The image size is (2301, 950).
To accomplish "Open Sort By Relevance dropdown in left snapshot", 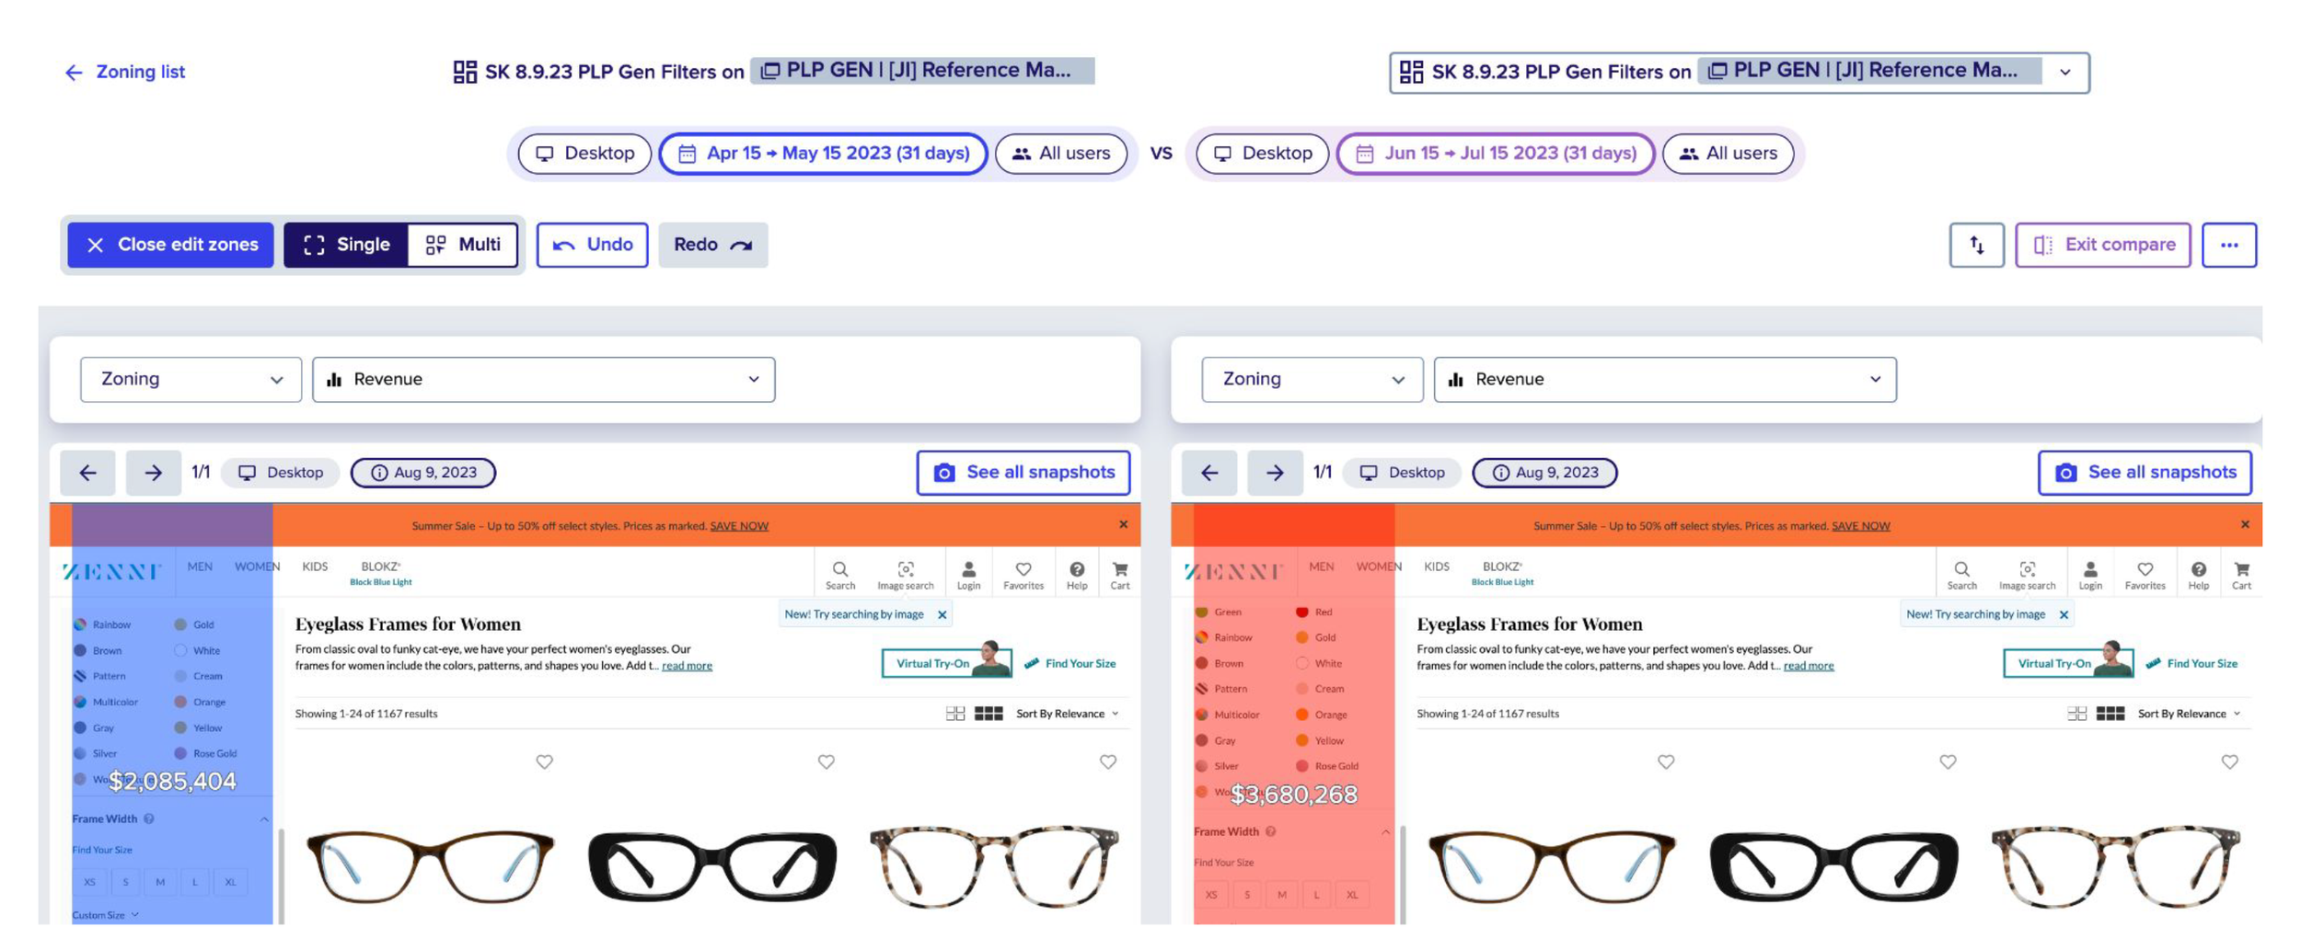I will 1067,714.
